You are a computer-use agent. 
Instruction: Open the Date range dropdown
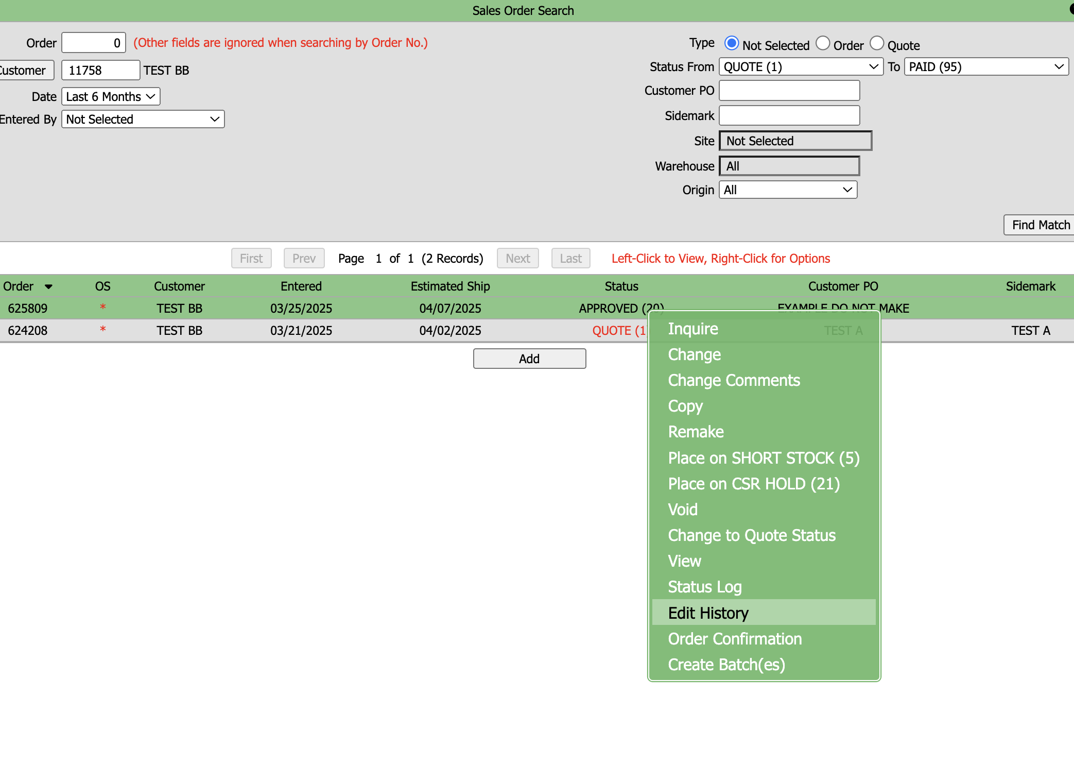coord(111,97)
